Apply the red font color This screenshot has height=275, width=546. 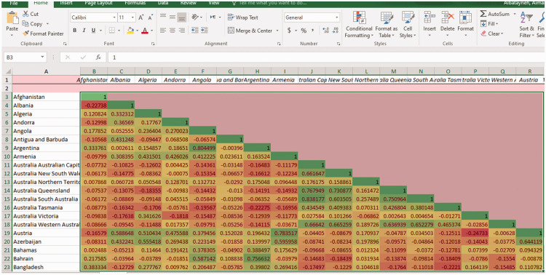[145, 31]
